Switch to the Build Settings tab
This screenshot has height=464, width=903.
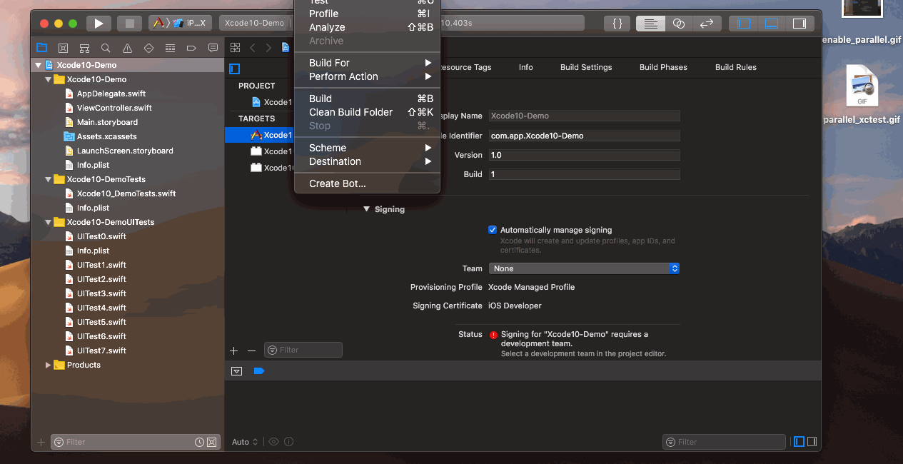pos(586,67)
